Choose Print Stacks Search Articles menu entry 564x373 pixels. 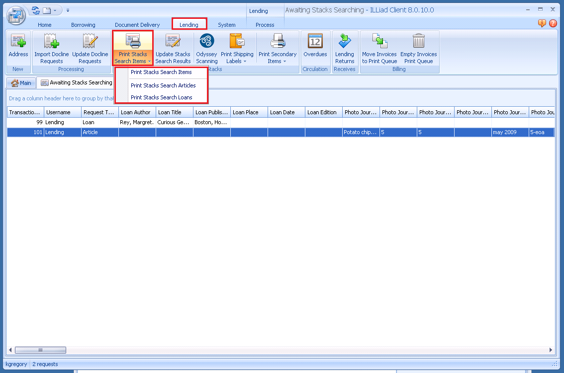[x=163, y=85]
